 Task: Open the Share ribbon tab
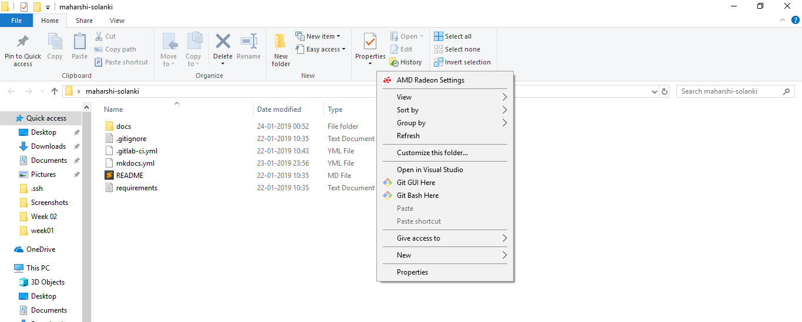(x=84, y=20)
